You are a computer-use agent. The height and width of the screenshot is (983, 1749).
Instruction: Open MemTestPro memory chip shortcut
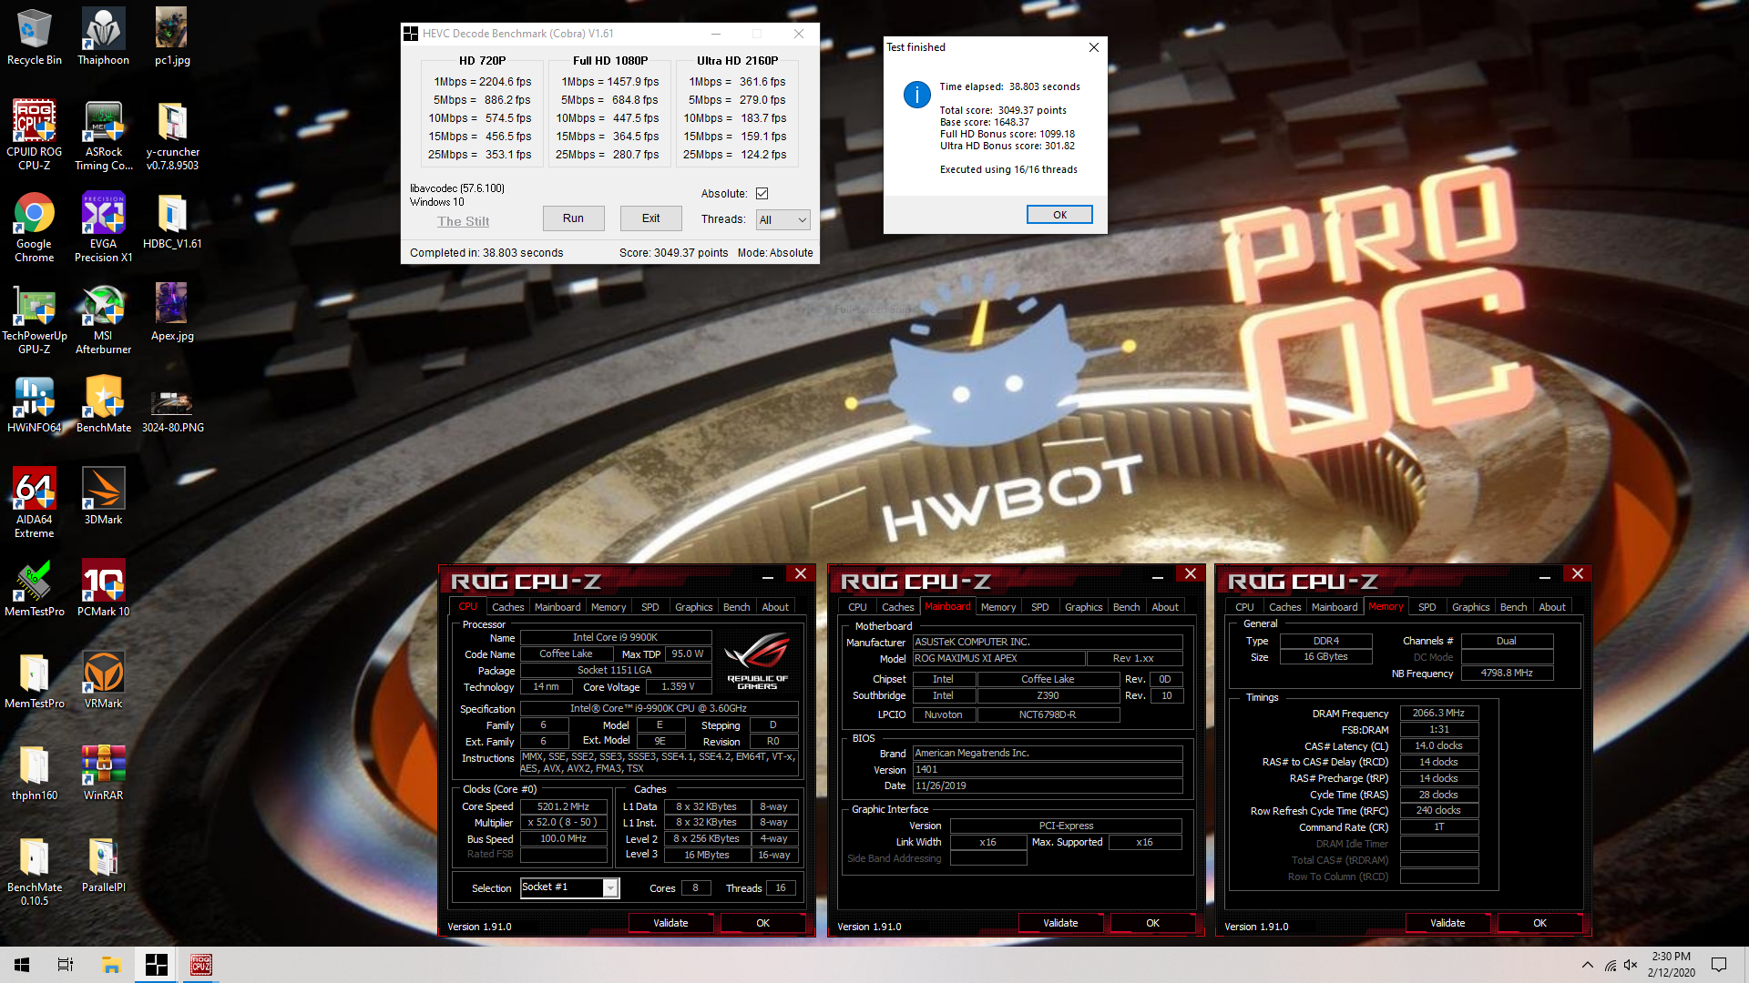(x=34, y=588)
